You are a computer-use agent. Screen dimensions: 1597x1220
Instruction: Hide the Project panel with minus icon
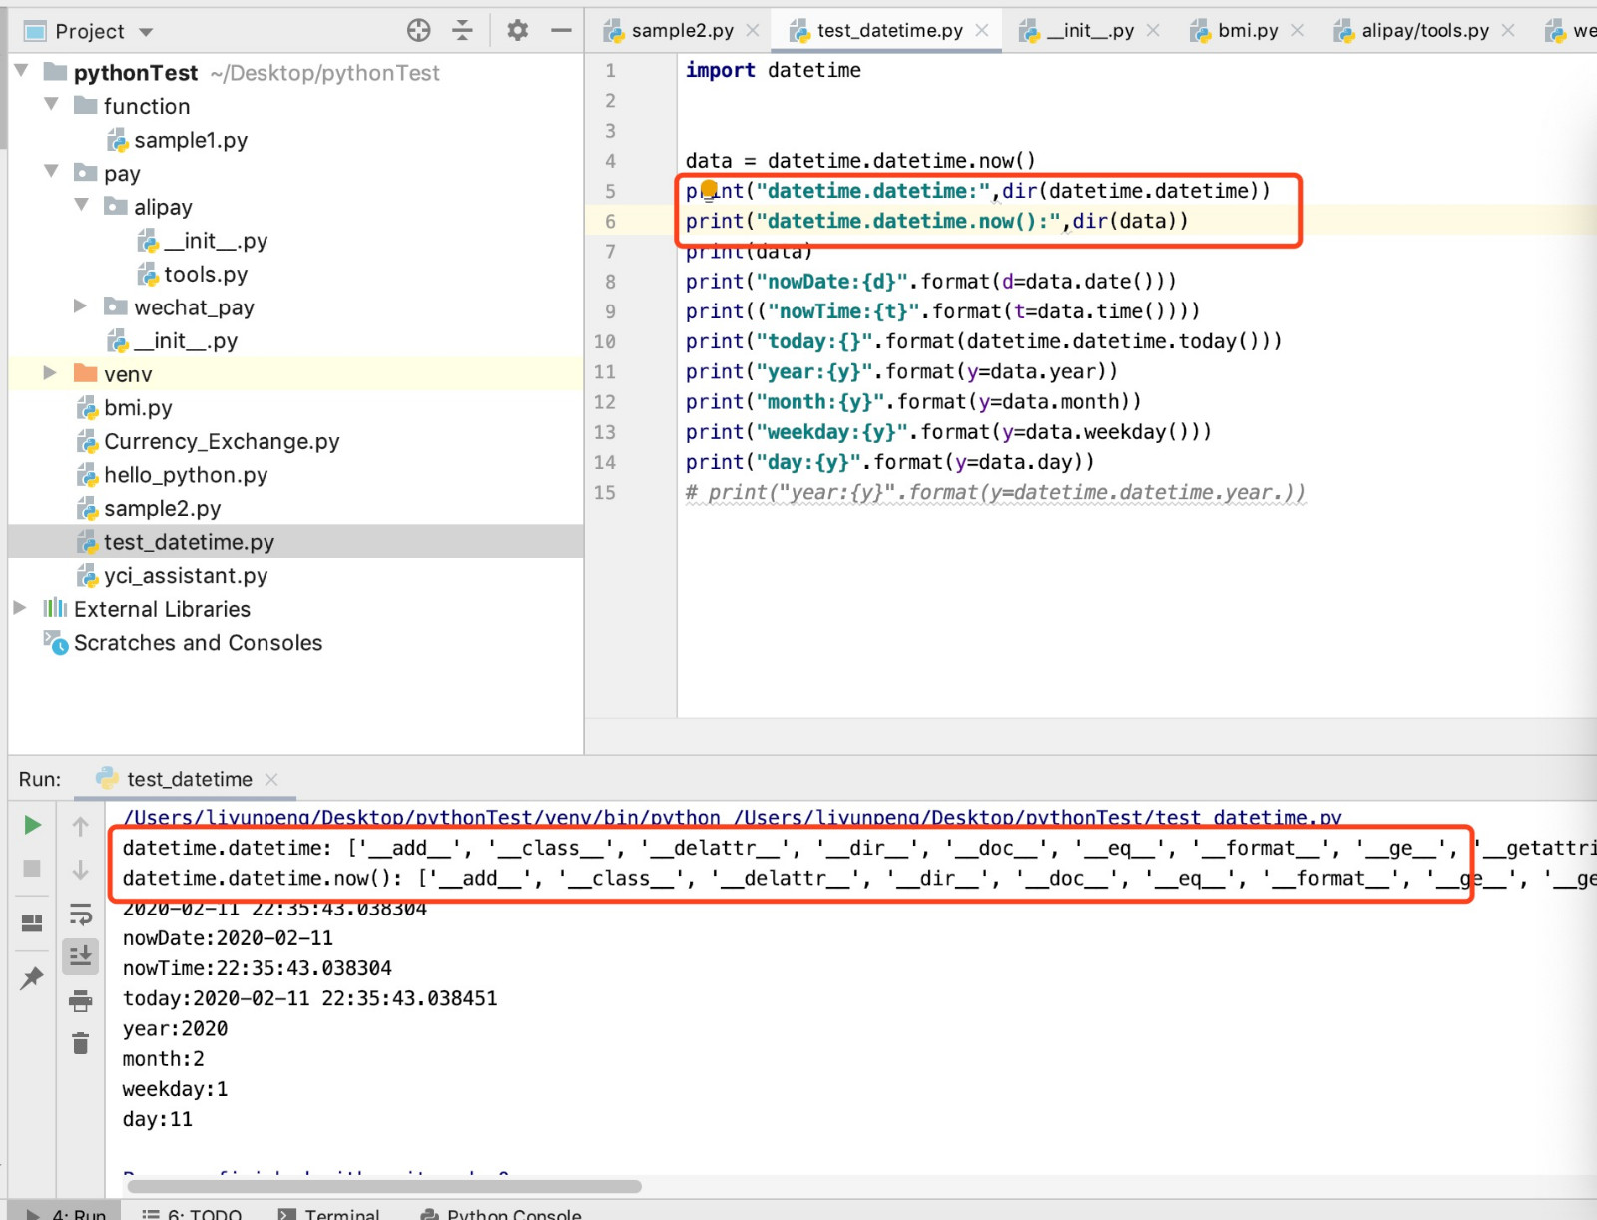561,31
